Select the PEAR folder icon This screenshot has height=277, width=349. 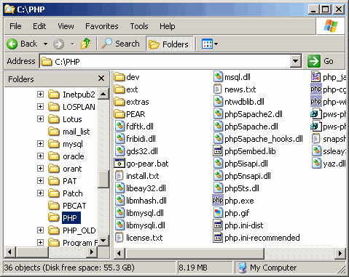click(119, 114)
